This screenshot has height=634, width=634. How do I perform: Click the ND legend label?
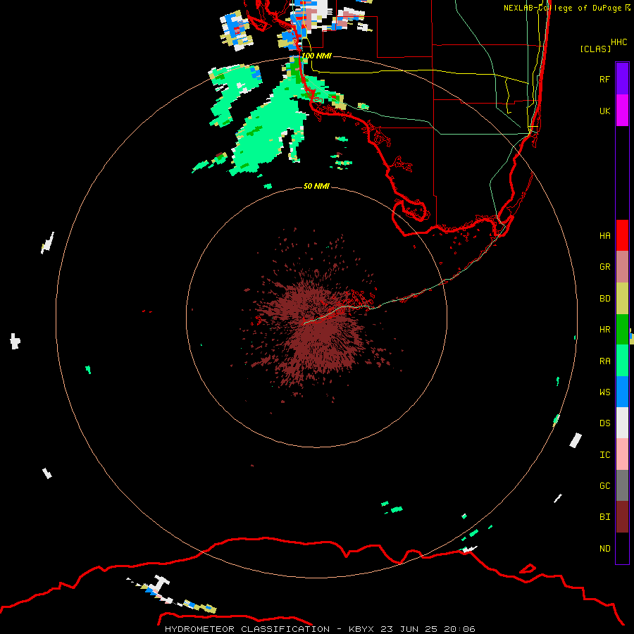pos(604,549)
